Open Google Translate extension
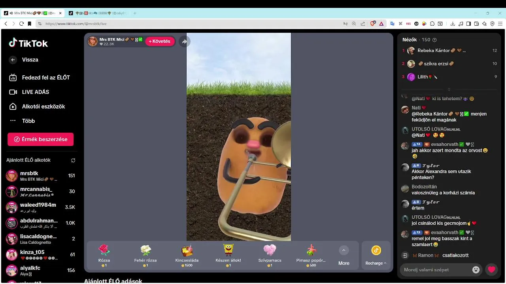The width and height of the screenshot is (506, 284). tap(393, 24)
